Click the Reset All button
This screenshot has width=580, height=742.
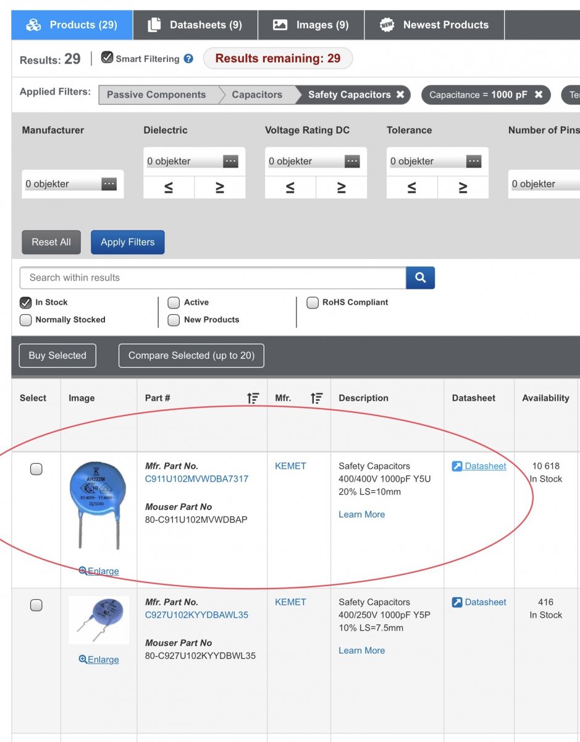51,242
